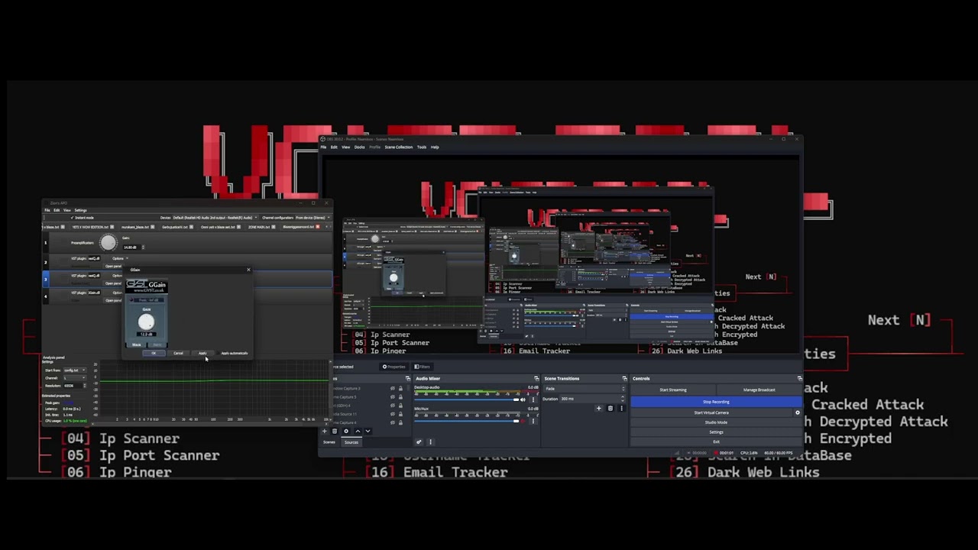Toggle lock on Window Capture 3 source

(400, 389)
